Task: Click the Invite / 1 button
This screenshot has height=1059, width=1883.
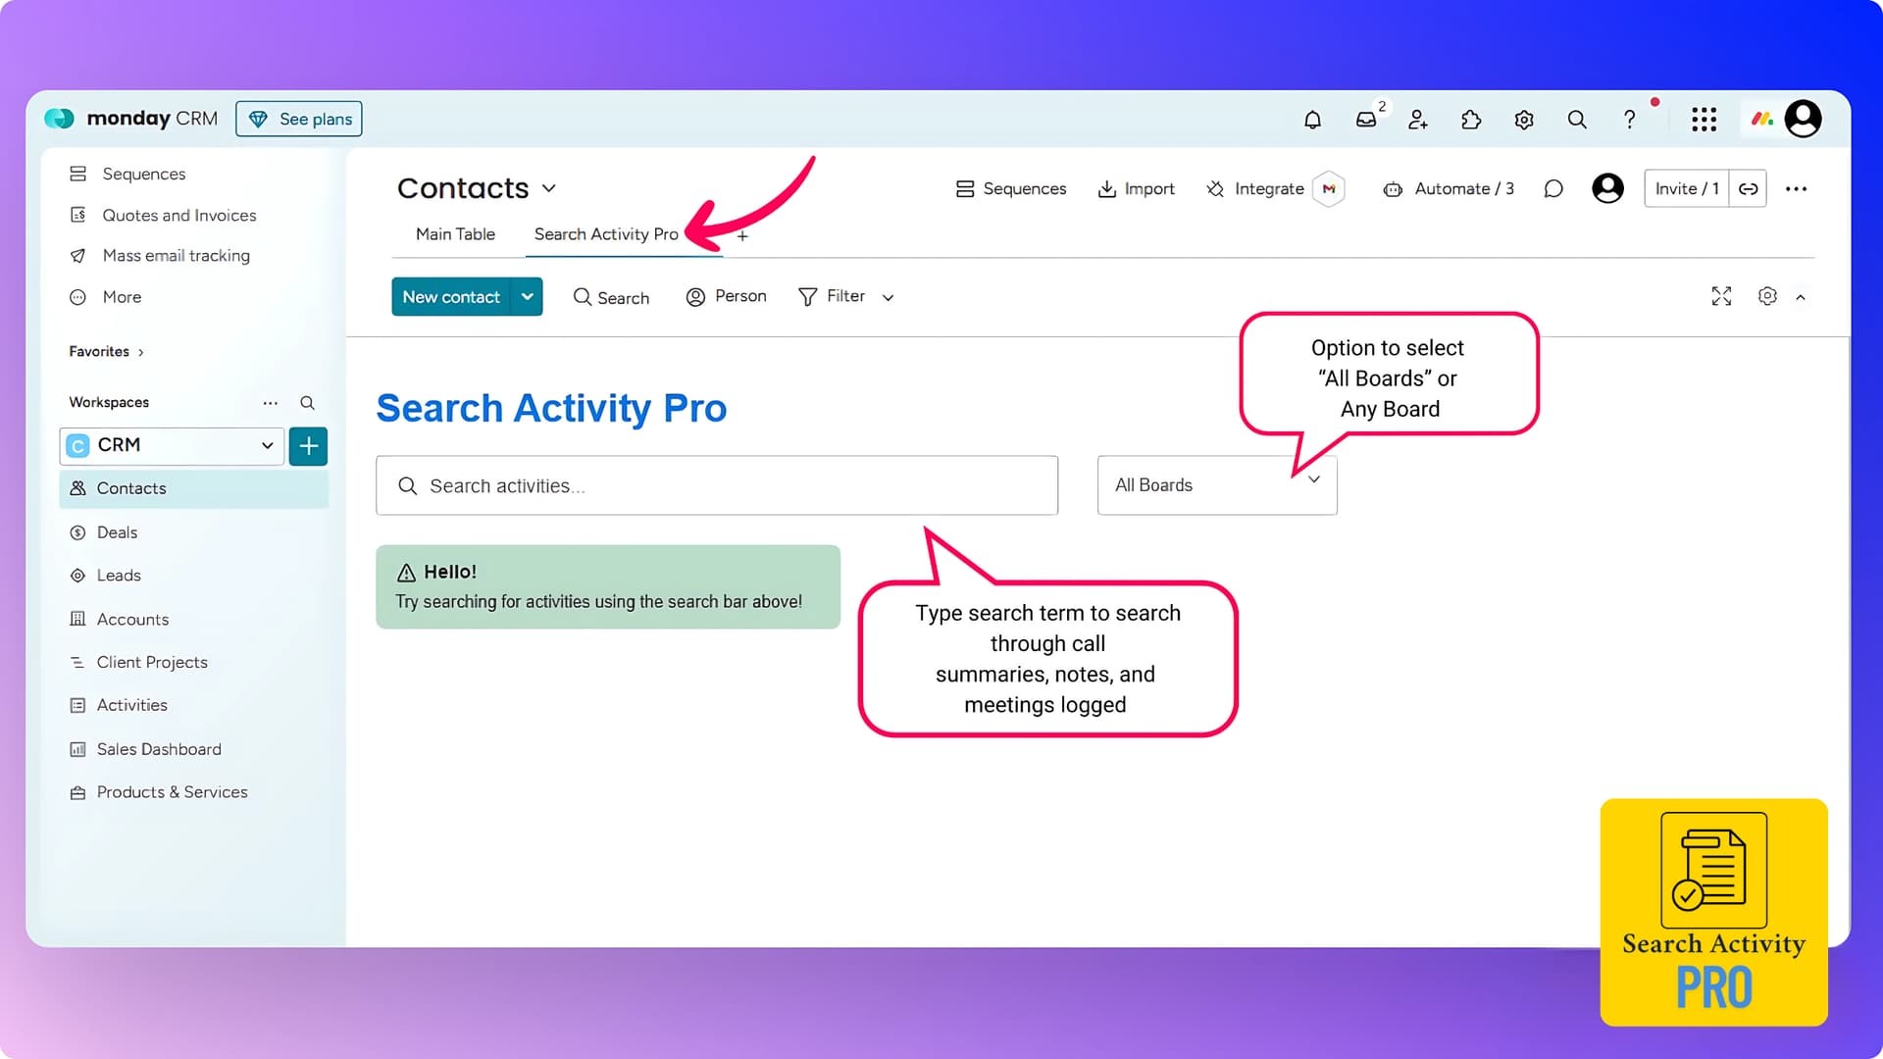Action: click(1687, 188)
